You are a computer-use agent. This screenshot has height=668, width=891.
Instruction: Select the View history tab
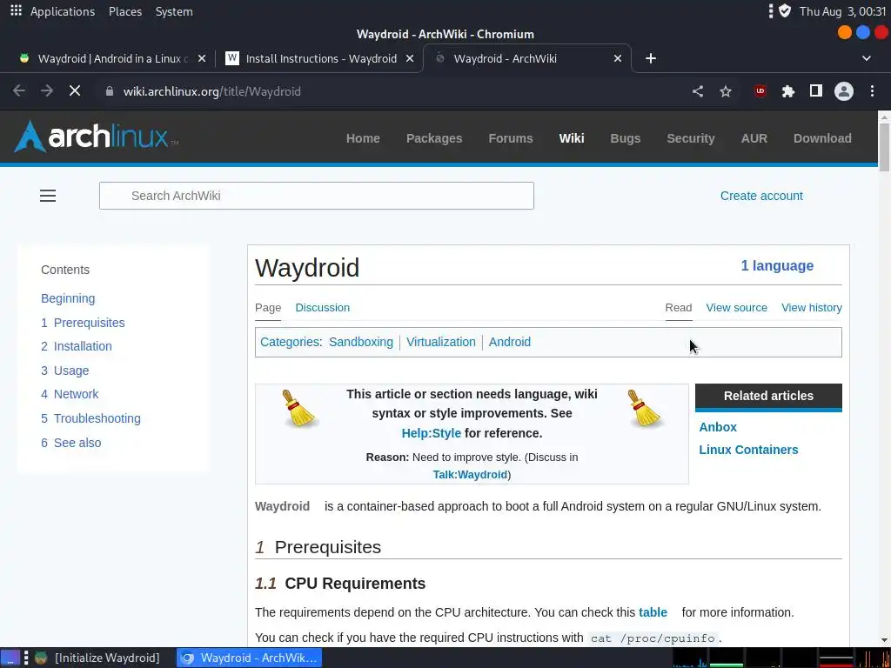point(812,307)
